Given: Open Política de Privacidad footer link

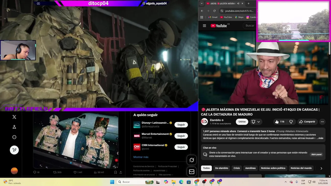Looking at the screenshot, I should pyautogui.click(x=167, y=166).
